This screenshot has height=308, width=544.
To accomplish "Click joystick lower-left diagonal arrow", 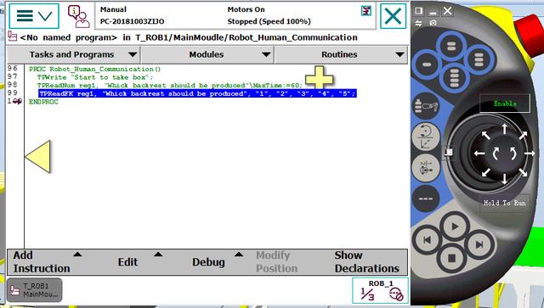I will point(486,172).
